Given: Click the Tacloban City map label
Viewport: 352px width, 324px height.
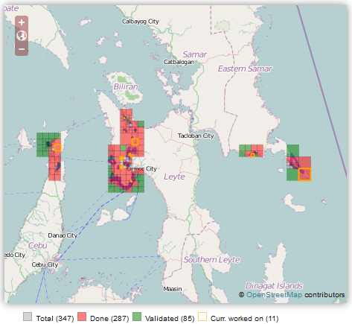Looking at the screenshot, I should point(196,136).
